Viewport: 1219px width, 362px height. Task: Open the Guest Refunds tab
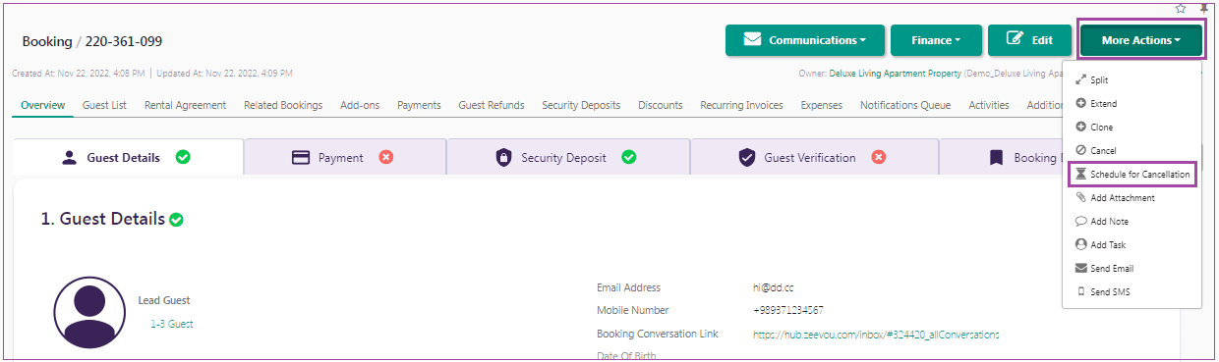(x=491, y=105)
